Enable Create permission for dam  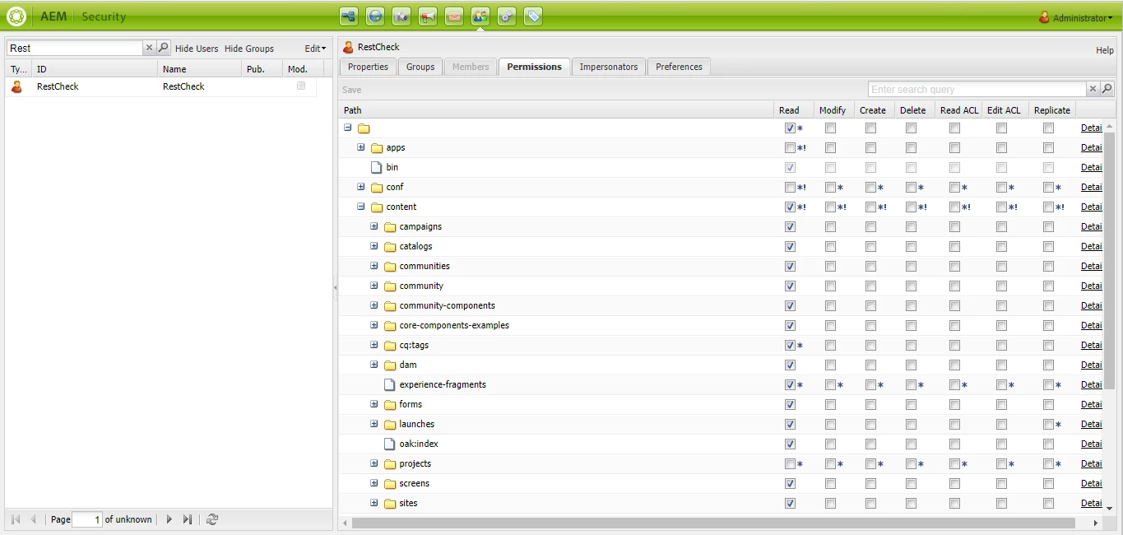[x=870, y=365]
